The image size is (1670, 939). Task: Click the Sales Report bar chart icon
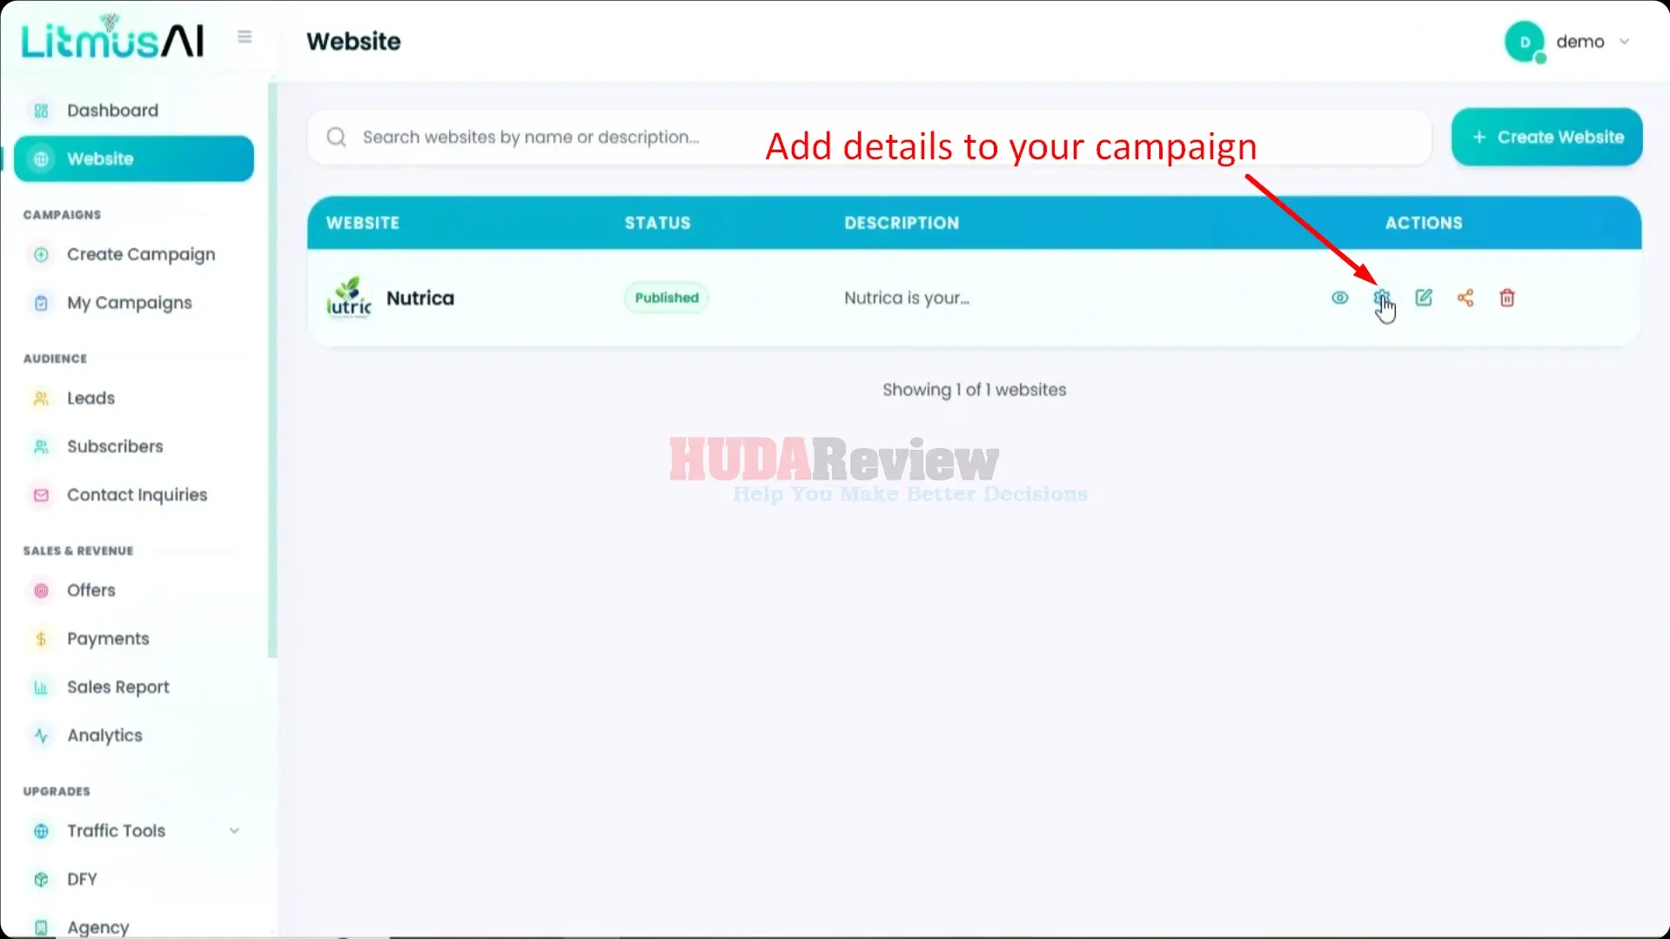click(41, 687)
